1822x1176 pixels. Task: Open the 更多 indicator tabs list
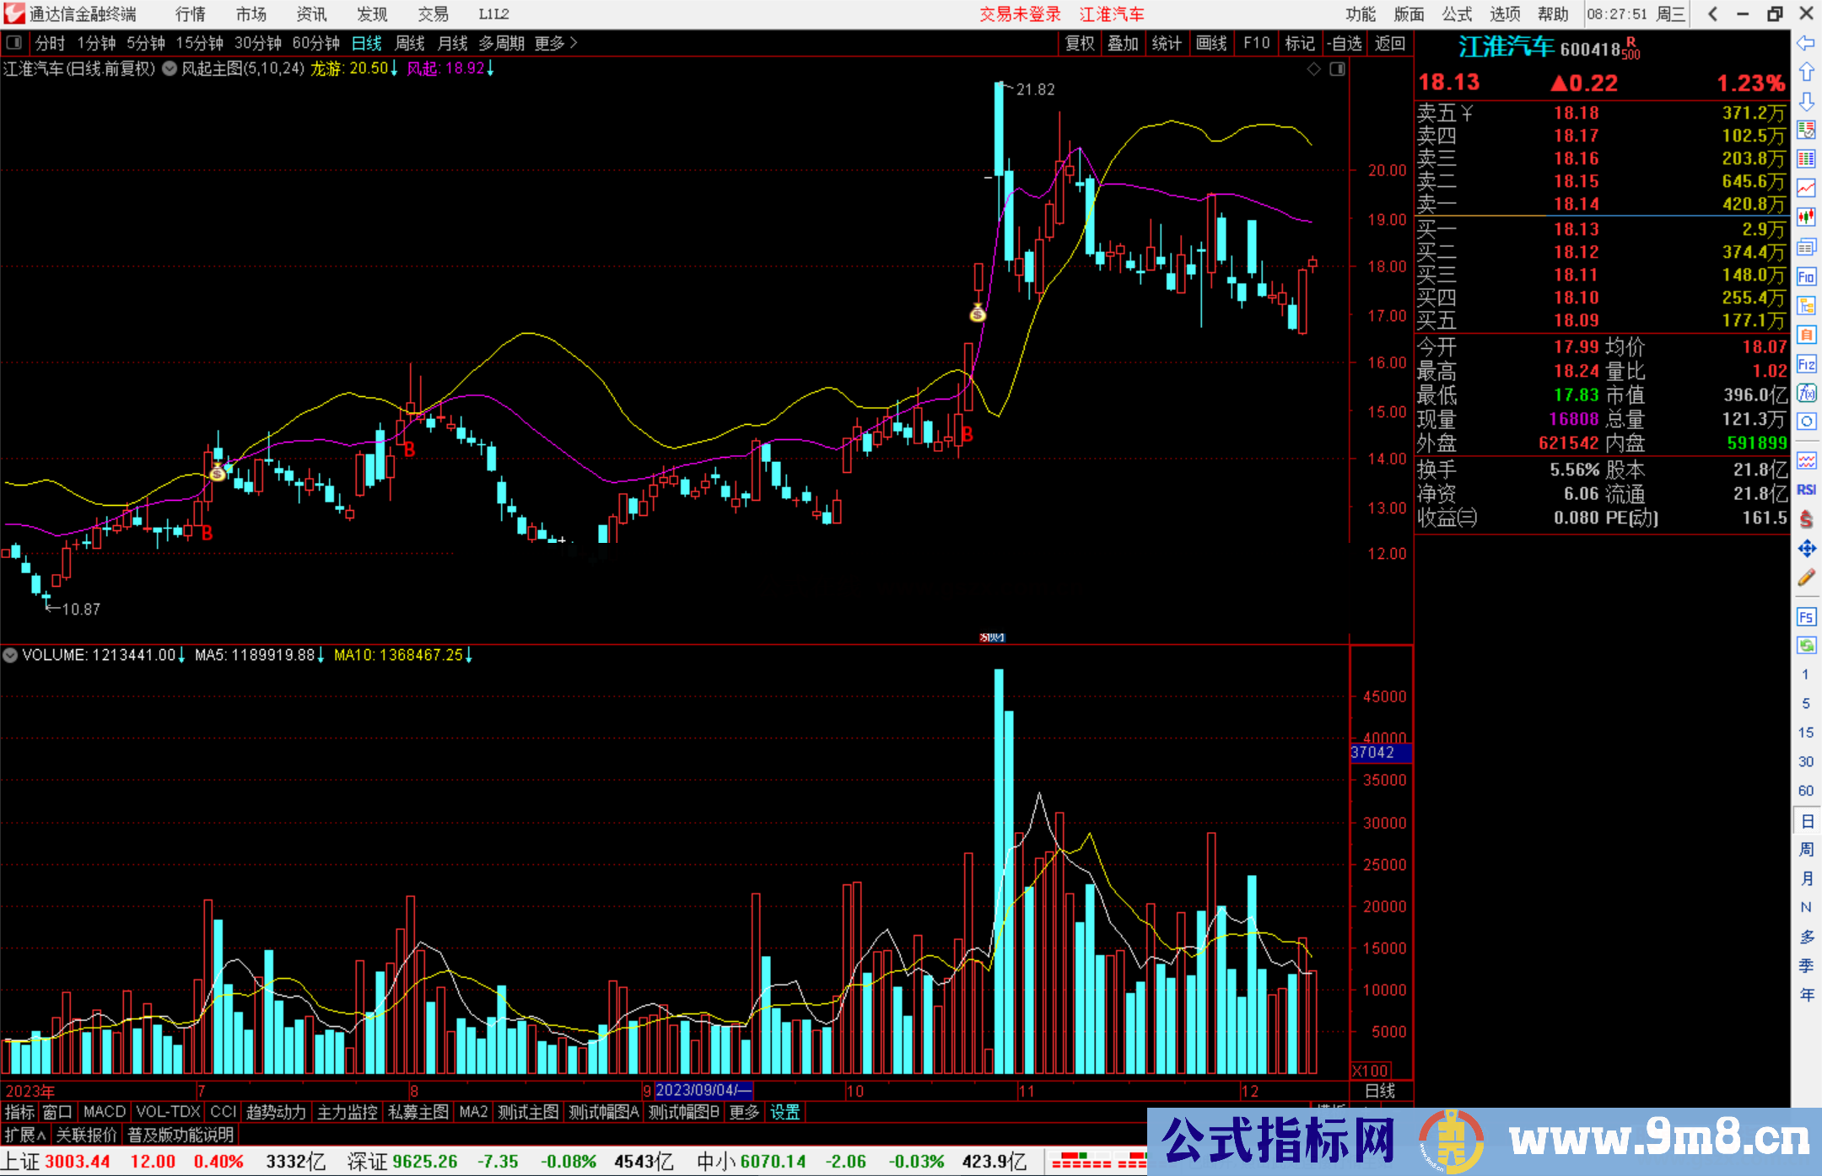point(744,1112)
